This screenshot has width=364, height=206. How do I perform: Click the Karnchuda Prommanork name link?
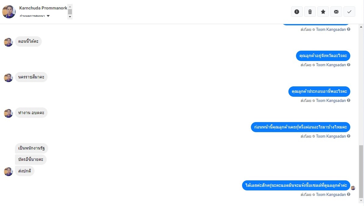point(43,8)
